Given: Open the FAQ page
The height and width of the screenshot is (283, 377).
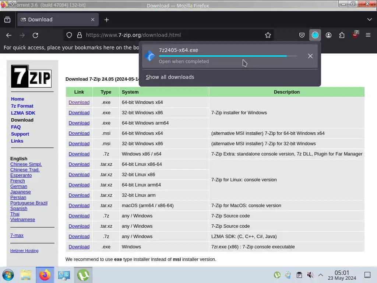Looking at the screenshot, I should click(16, 127).
